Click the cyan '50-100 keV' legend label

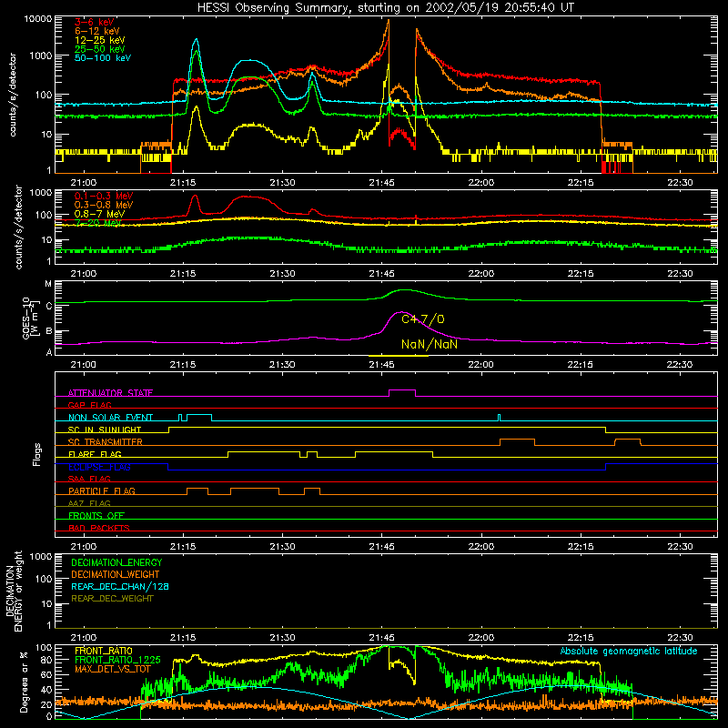[x=103, y=57]
